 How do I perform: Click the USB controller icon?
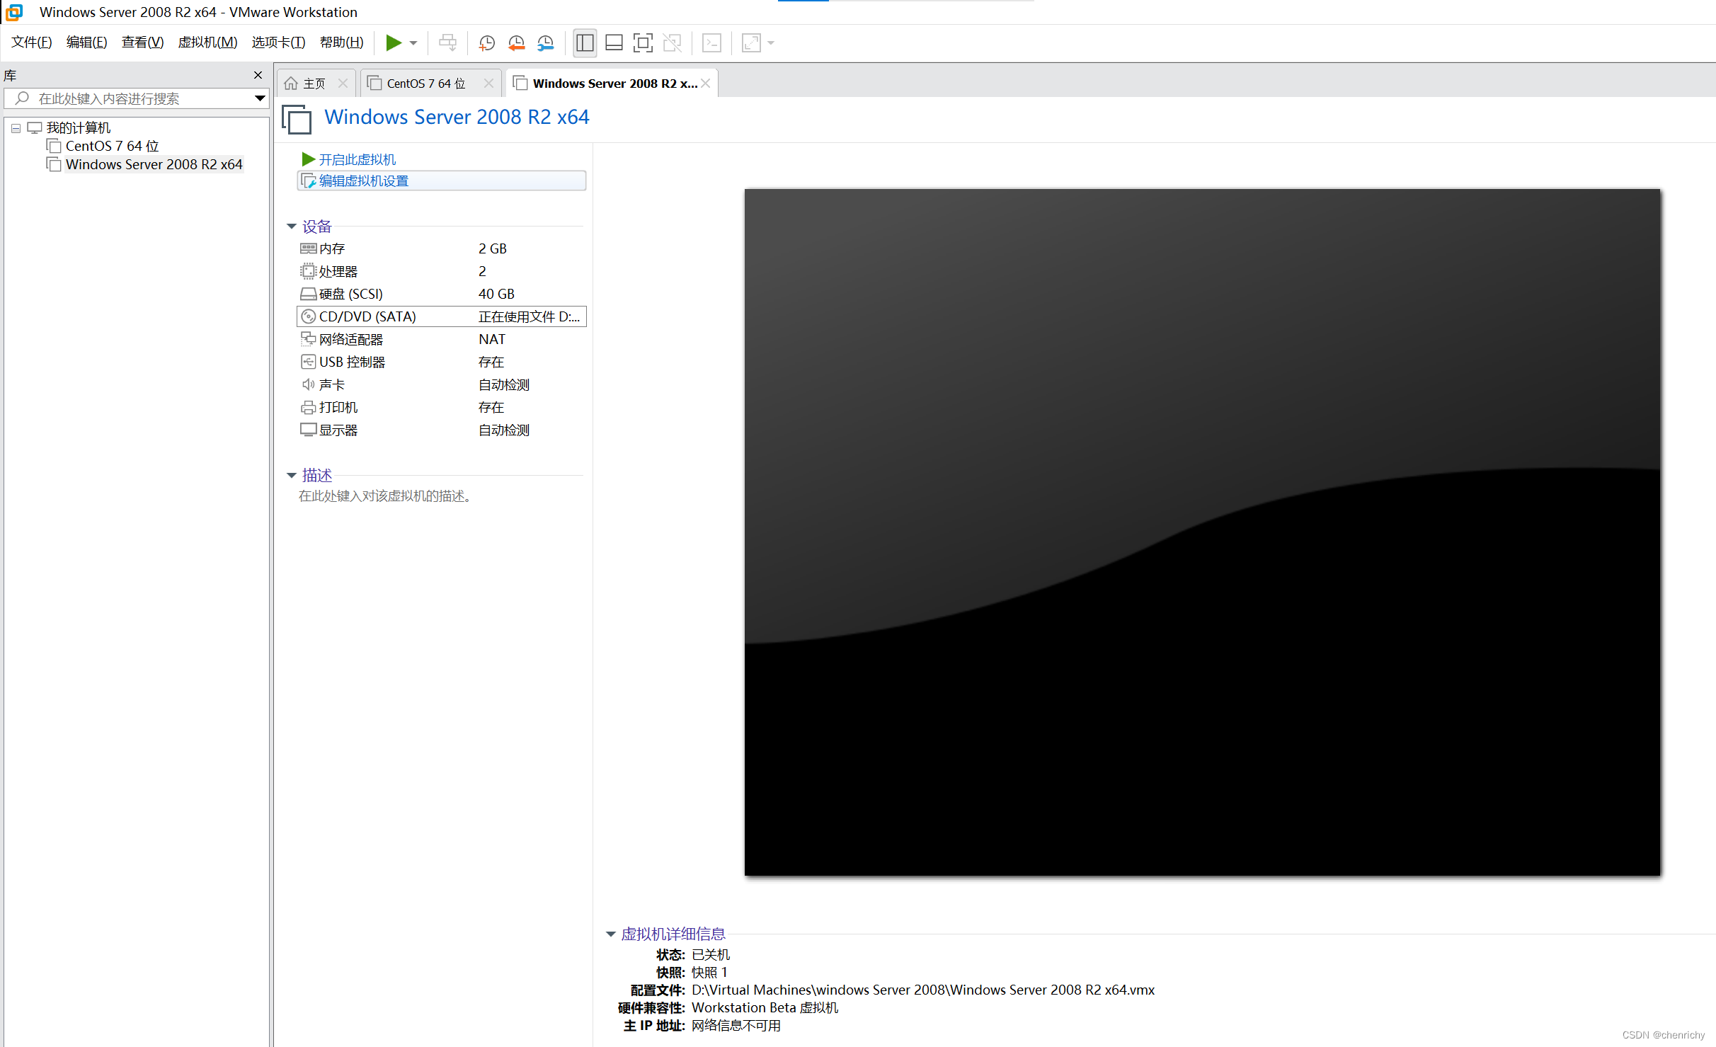click(308, 362)
